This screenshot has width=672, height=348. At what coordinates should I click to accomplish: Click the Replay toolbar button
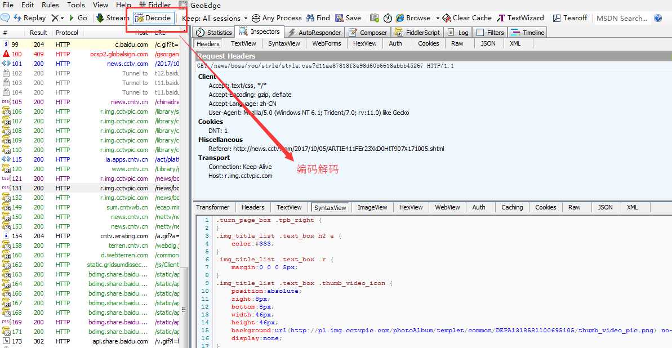click(x=29, y=18)
